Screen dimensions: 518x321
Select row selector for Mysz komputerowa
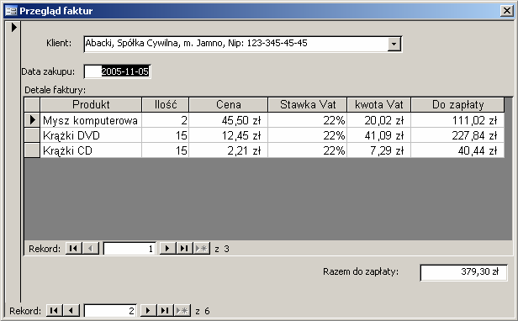pyautogui.click(x=32, y=120)
